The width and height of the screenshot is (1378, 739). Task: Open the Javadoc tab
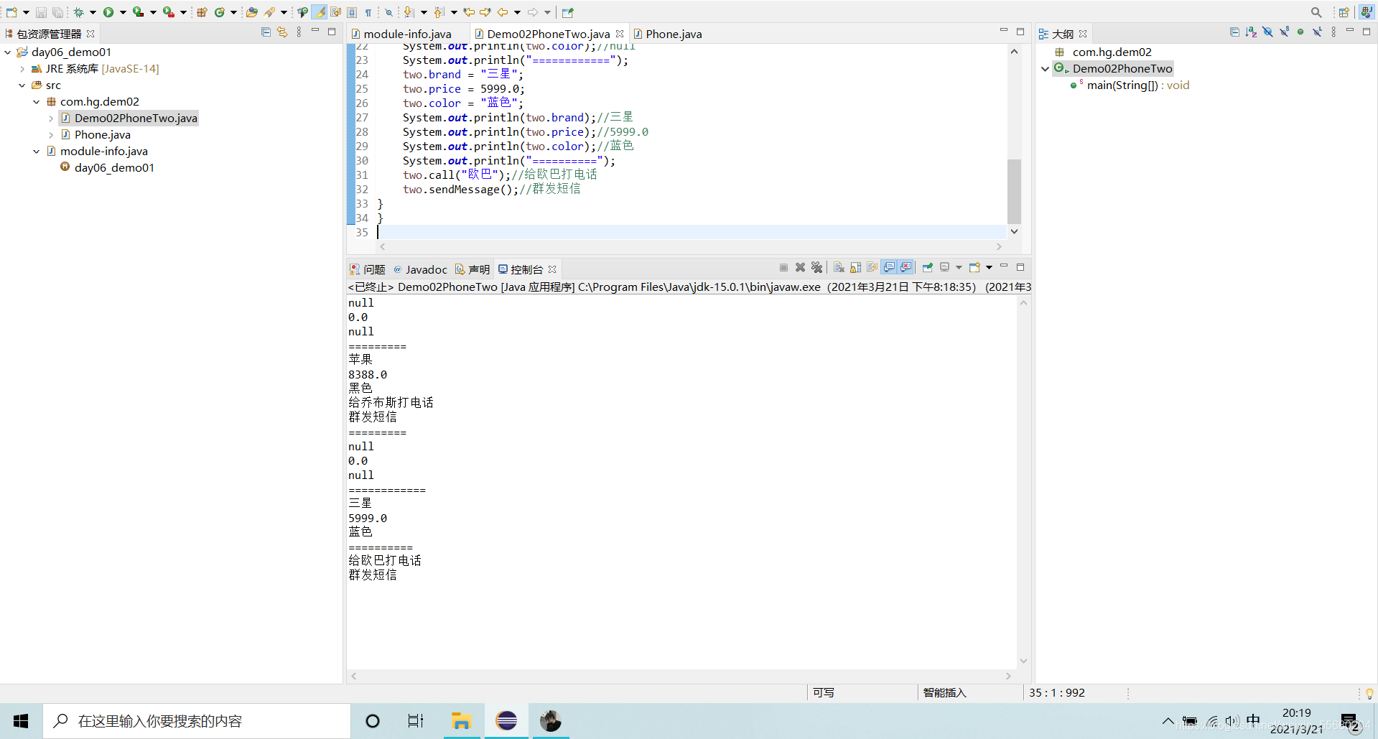[420, 269]
